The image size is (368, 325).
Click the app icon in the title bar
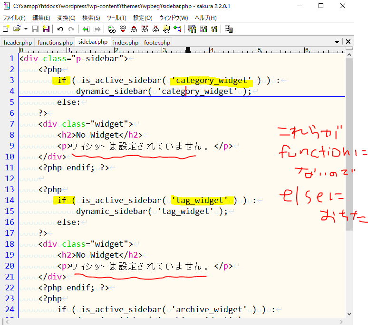tap(7, 6)
